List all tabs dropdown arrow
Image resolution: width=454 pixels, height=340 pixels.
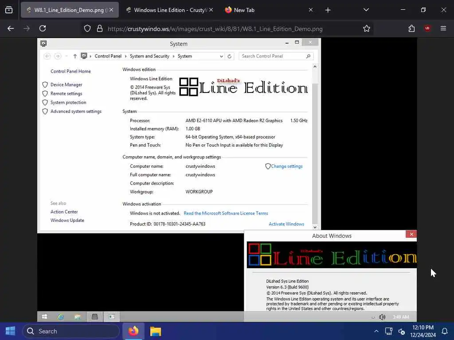coord(366,10)
